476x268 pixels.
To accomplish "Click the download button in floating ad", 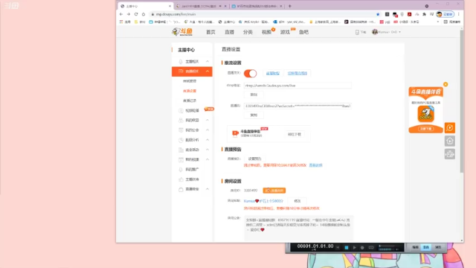I will pyautogui.click(x=425, y=129).
